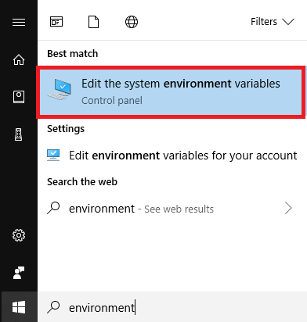Open Edit the system environment variables
Viewport: 307px width, 322px height.
tap(171, 92)
